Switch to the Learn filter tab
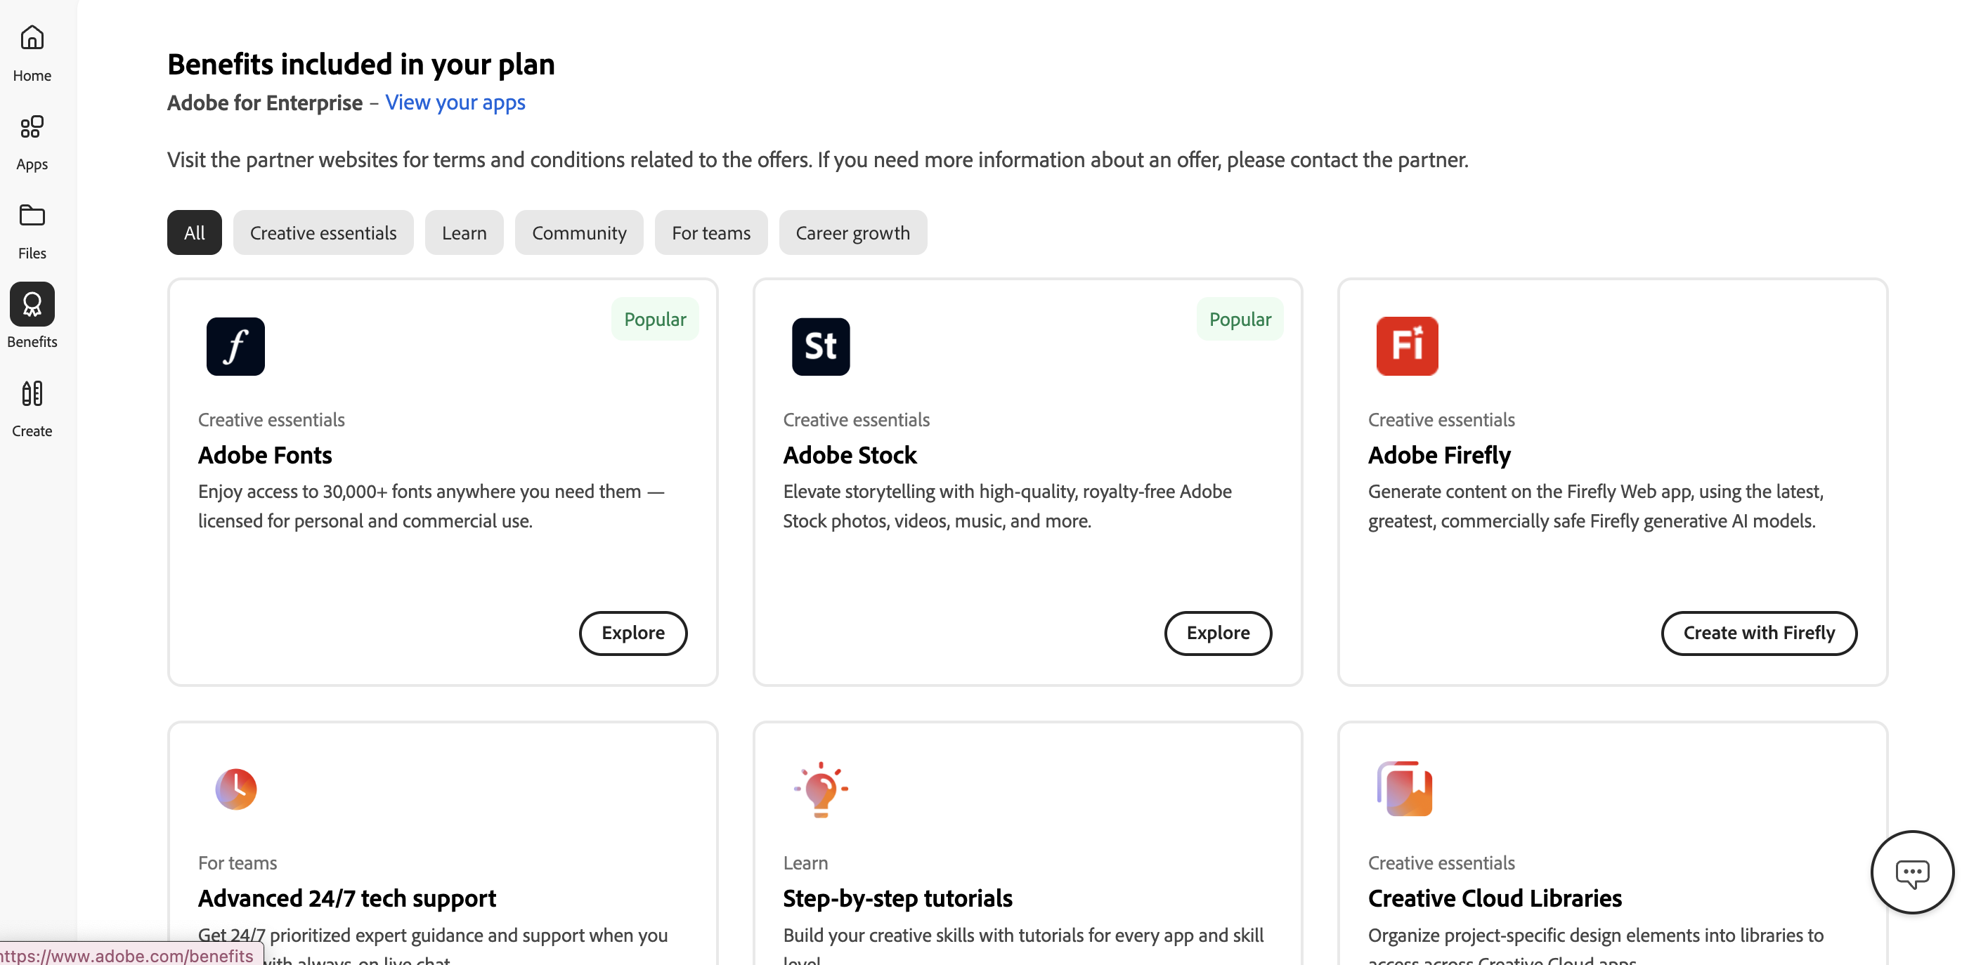This screenshot has width=1962, height=965. click(464, 232)
